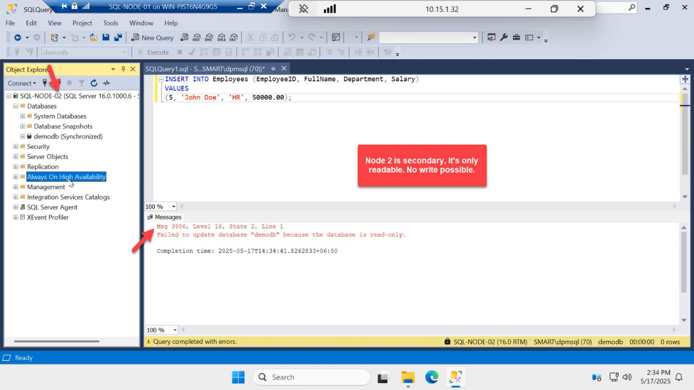Image resolution: width=694 pixels, height=390 pixels.
Task: Open File Explorer from the taskbar
Action: click(x=408, y=377)
